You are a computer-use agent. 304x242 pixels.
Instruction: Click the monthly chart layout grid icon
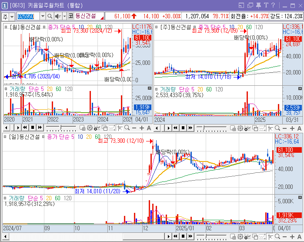click(82, 128)
